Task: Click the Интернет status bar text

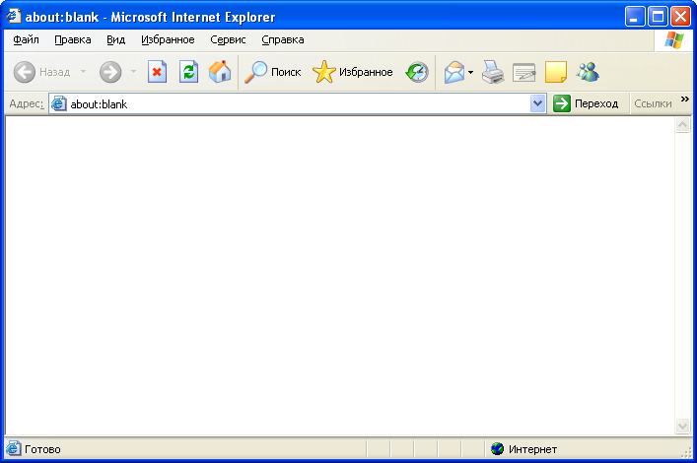Action: [532, 449]
